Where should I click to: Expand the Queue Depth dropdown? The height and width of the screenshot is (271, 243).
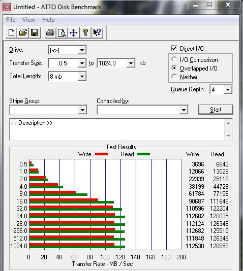click(221, 89)
